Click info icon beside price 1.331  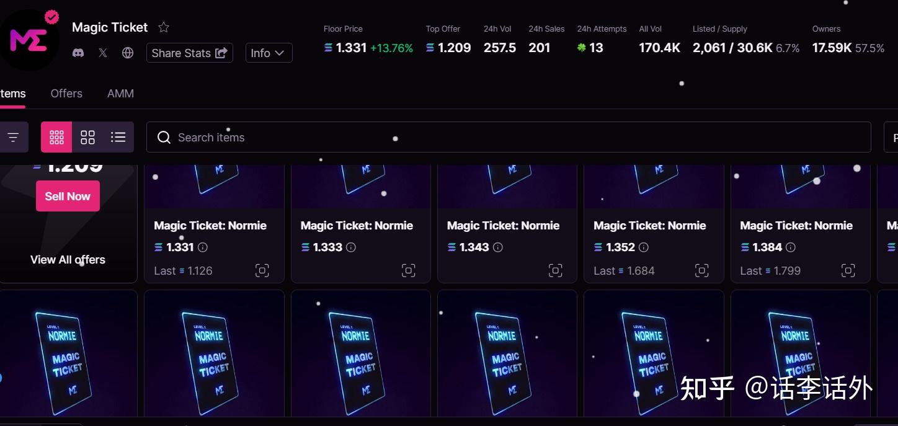point(203,247)
